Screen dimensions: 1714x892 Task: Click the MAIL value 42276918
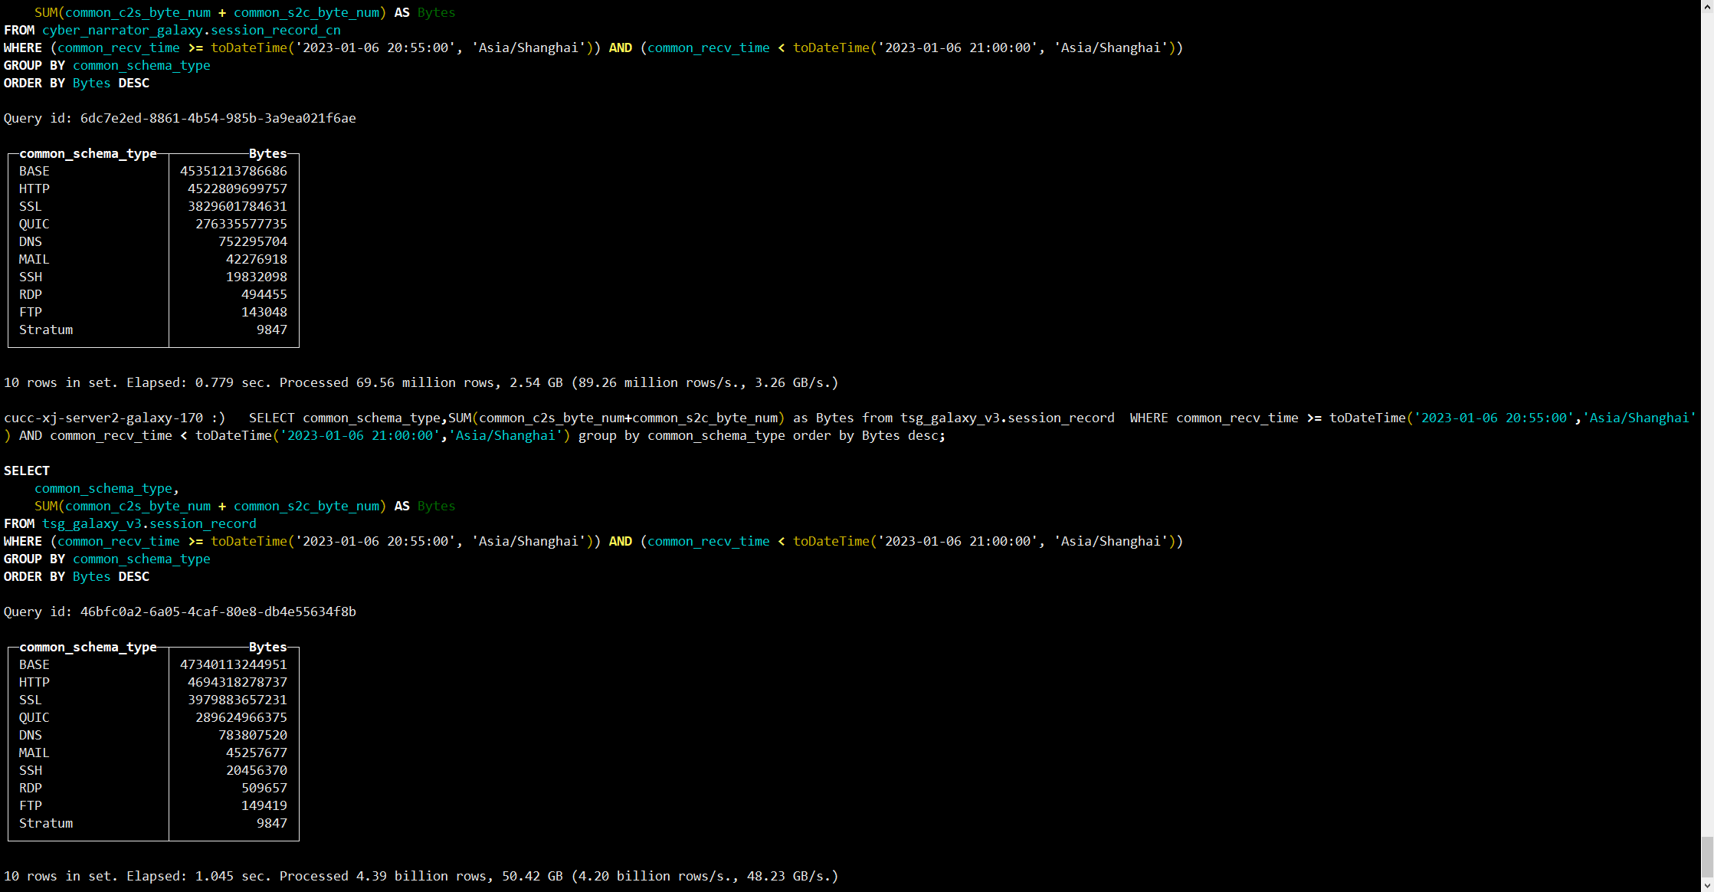tap(256, 259)
